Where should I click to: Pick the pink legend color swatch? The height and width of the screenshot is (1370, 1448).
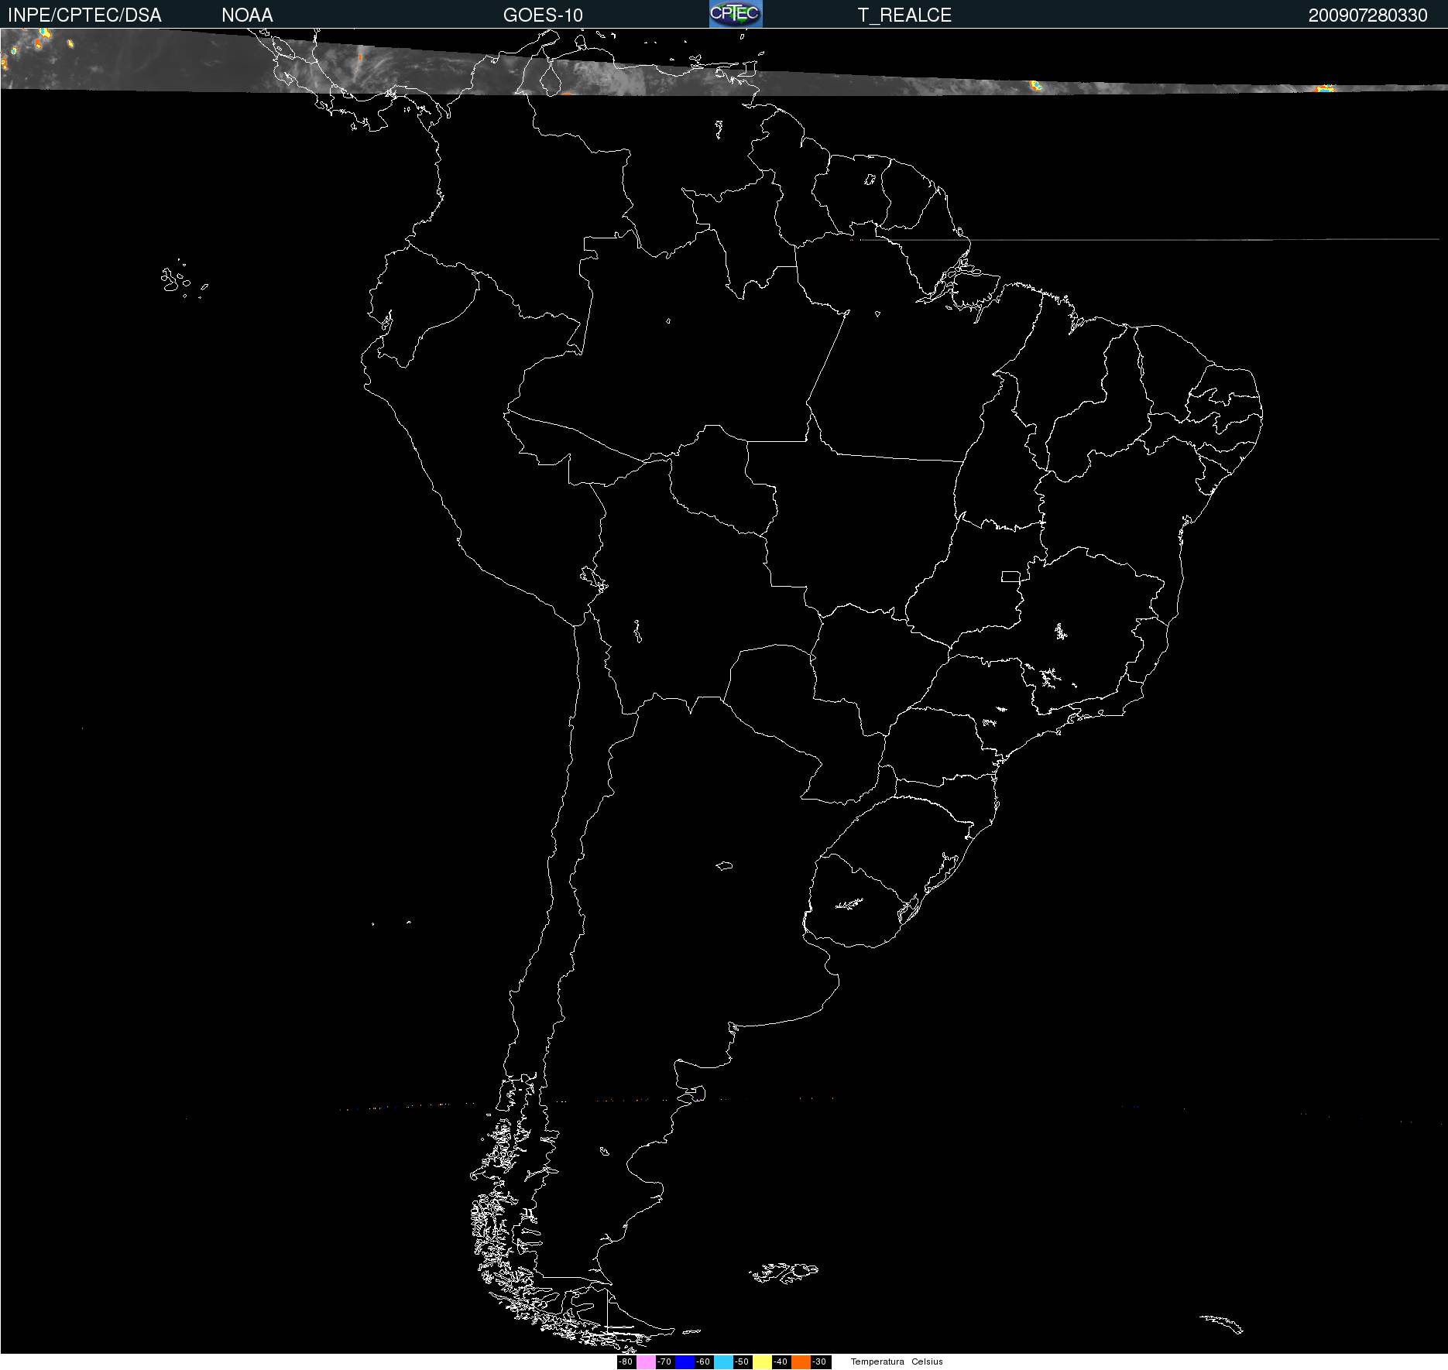click(x=646, y=1361)
